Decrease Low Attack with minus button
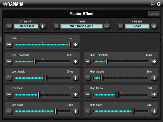163x122 pixels. (9, 78)
